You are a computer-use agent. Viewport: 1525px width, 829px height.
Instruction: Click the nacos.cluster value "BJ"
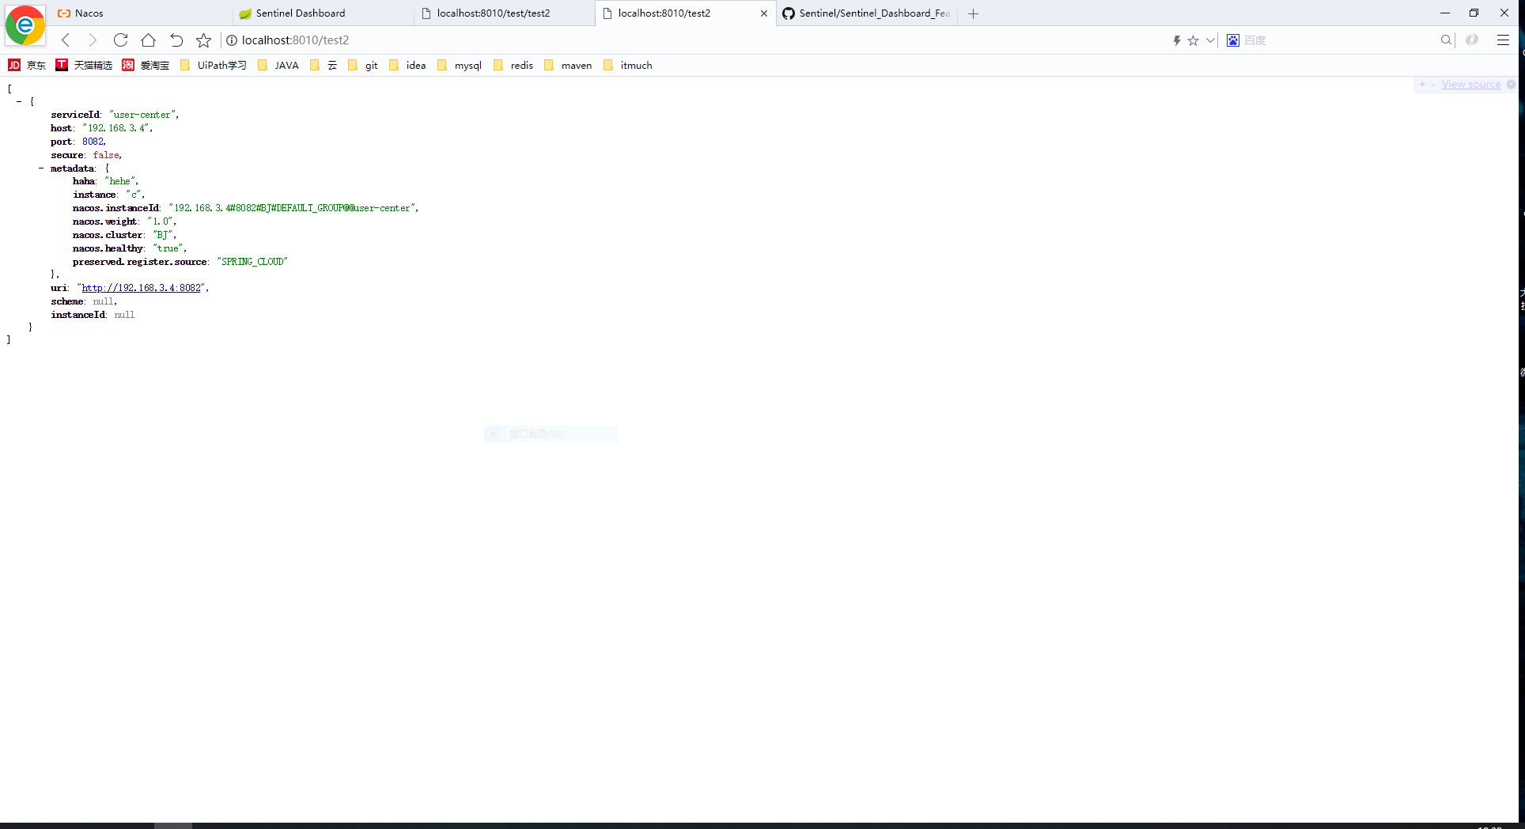click(x=163, y=235)
